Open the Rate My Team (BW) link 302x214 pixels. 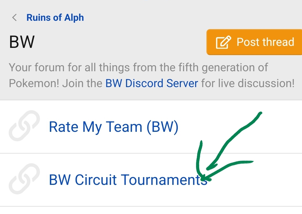coord(114,127)
